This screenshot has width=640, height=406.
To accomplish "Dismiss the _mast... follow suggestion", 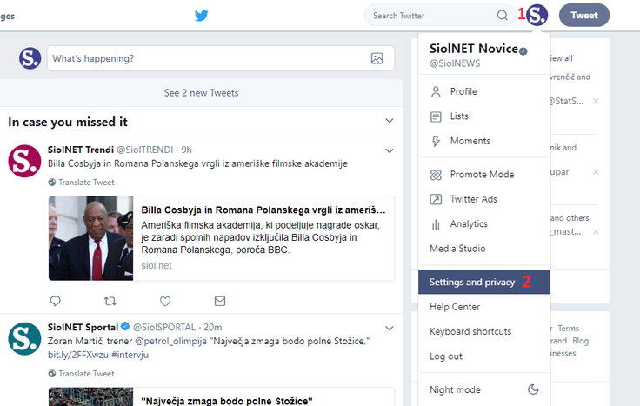I will point(596,232).
